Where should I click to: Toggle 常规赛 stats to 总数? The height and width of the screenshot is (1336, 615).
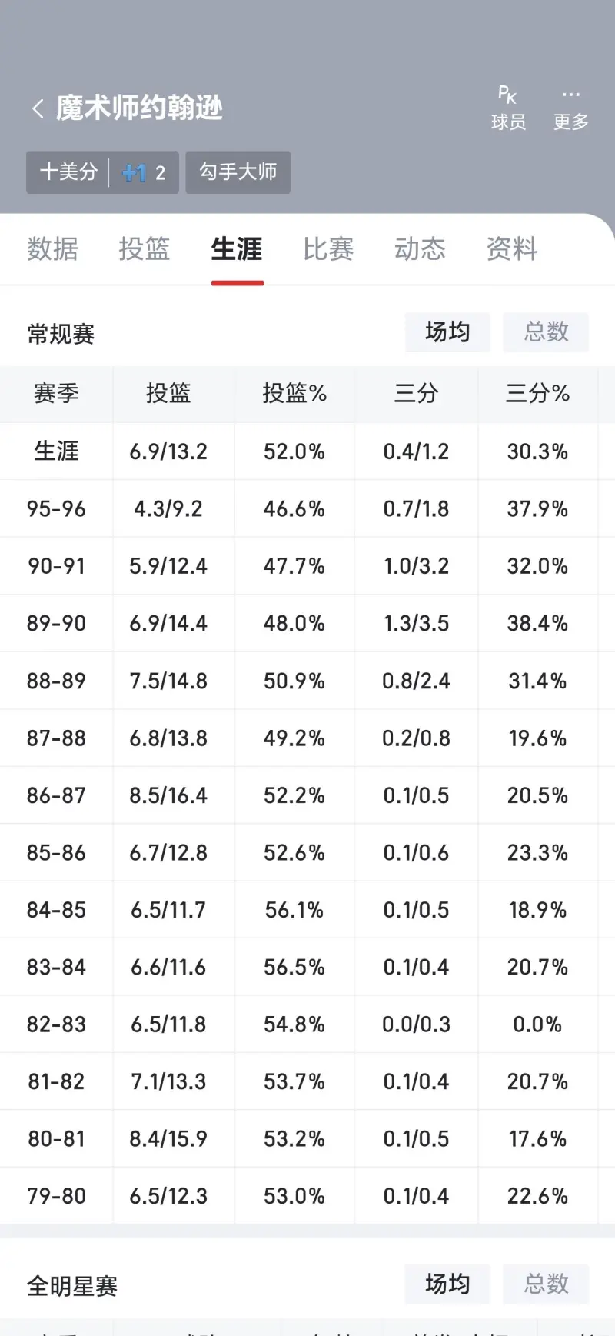pyautogui.click(x=546, y=332)
